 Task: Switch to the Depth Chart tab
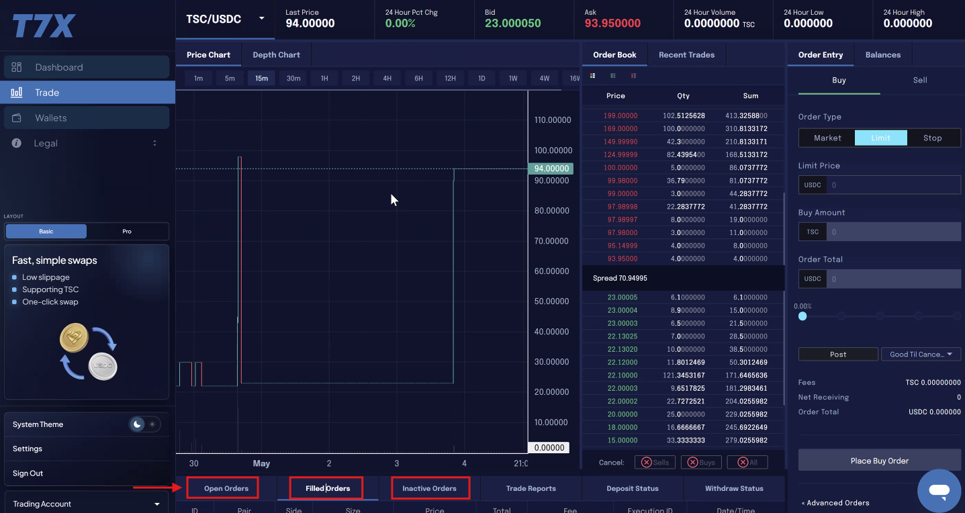[x=276, y=55]
